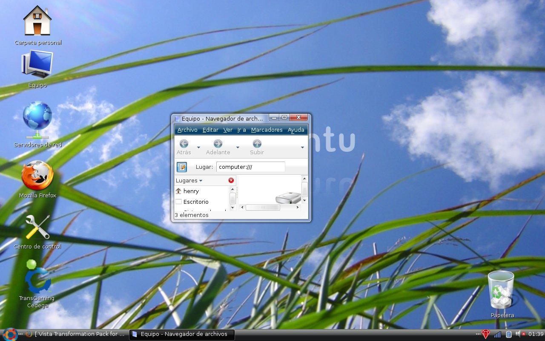
Task: Maximize the Equipo file browser window
Action: point(284,117)
